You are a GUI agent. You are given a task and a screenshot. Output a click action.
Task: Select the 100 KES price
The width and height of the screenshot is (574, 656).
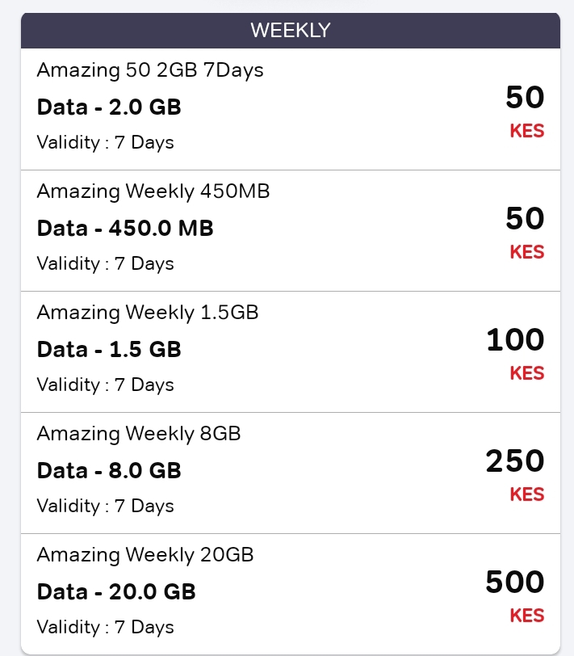tap(516, 354)
